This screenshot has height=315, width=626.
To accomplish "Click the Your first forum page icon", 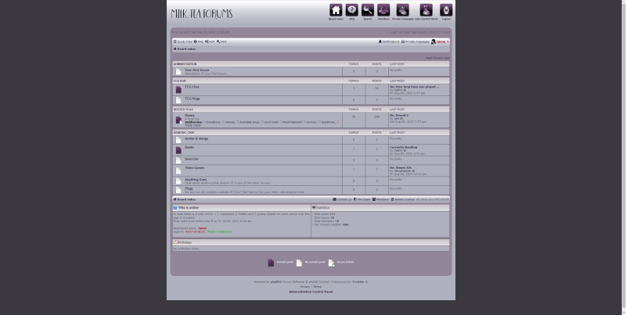I will pyautogui.click(x=178, y=72).
